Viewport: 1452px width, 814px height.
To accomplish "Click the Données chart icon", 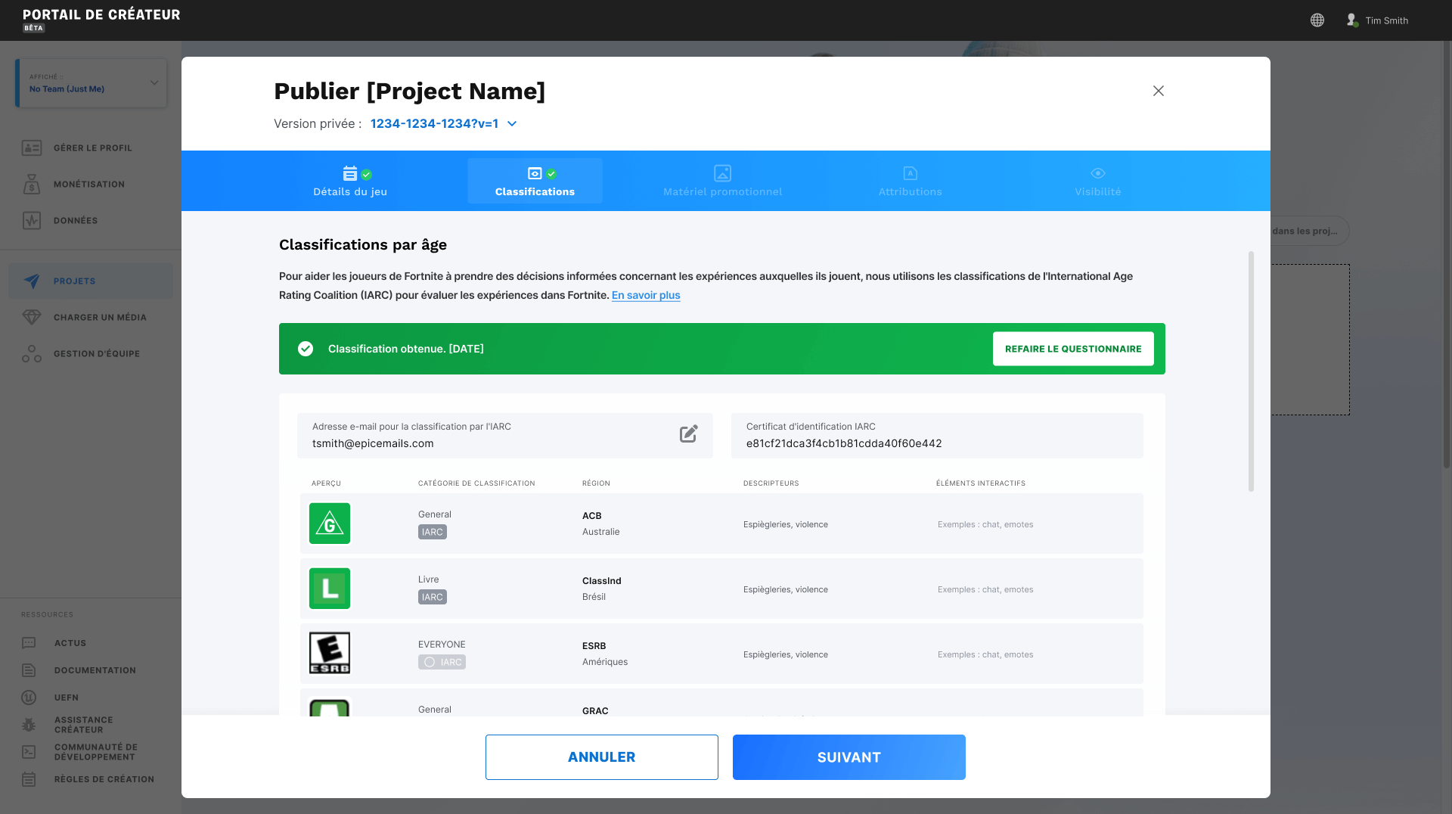I will [x=32, y=221].
